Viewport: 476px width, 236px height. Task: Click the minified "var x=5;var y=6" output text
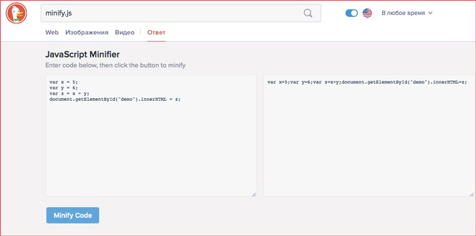coord(367,82)
